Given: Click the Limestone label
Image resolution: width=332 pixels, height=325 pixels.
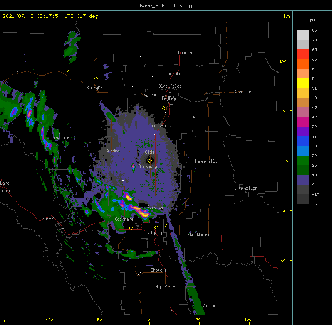Looking at the screenshot, I should pos(59,137).
